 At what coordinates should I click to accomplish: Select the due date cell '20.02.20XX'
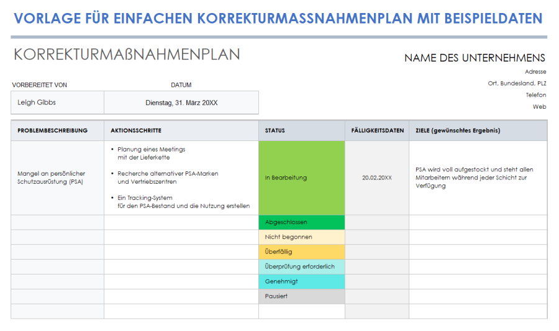click(377, 178)
